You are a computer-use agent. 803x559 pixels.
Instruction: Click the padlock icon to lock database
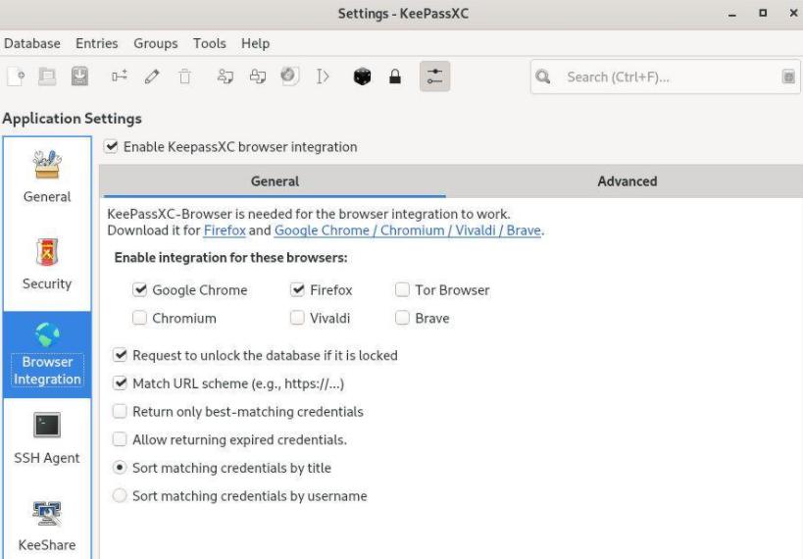(x=395, y=76)
